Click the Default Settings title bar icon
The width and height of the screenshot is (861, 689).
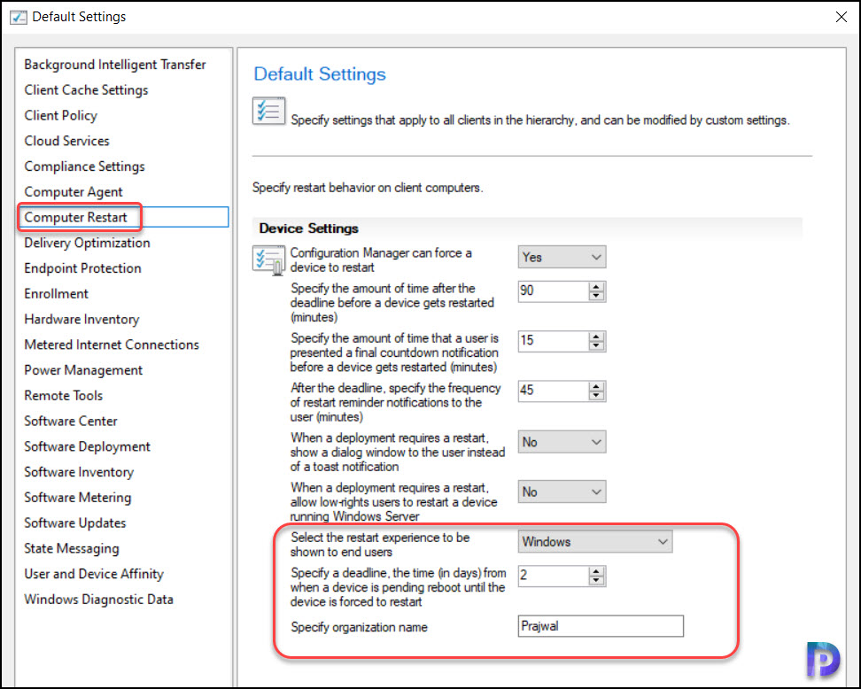point(18,17)
